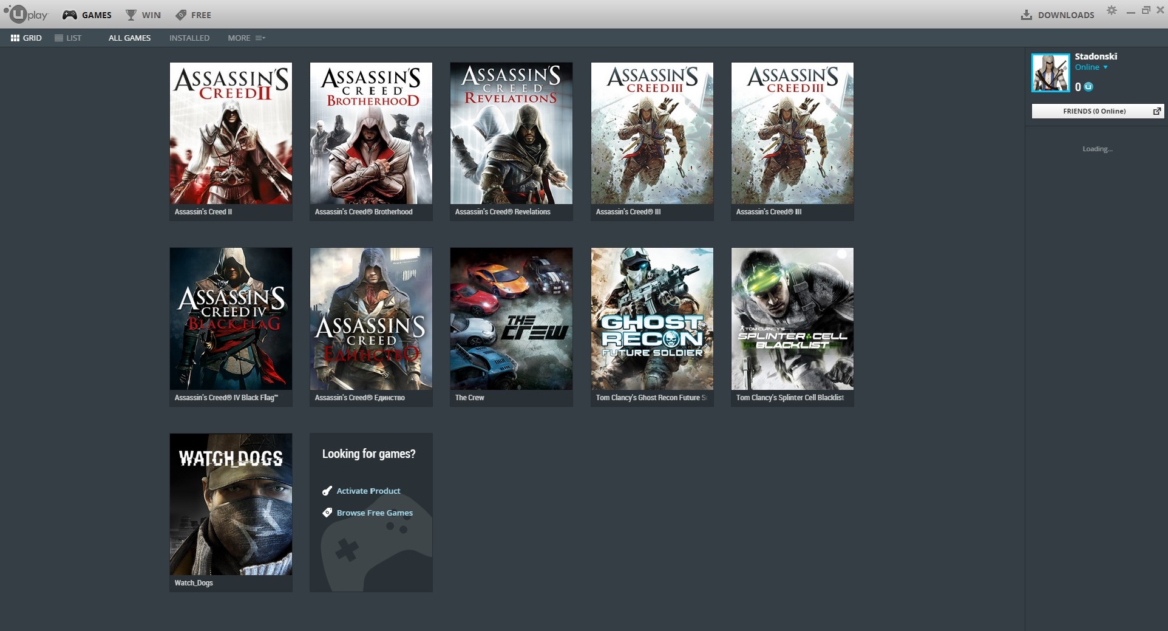The height and width of the screenshot is (631, 1168).
Task: Open Assassin's Creed Единство cover art
Action: (371, 318)
